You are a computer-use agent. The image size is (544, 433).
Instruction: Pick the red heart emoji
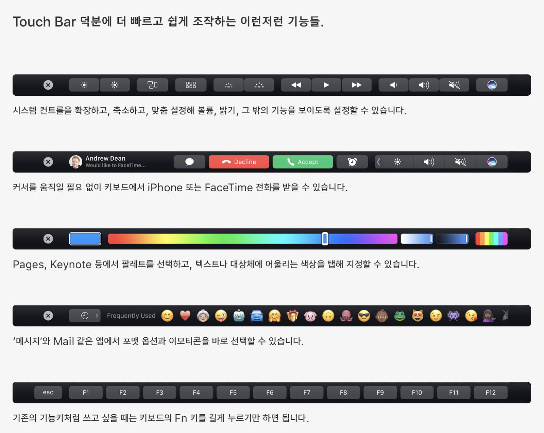tap(185, 316)
